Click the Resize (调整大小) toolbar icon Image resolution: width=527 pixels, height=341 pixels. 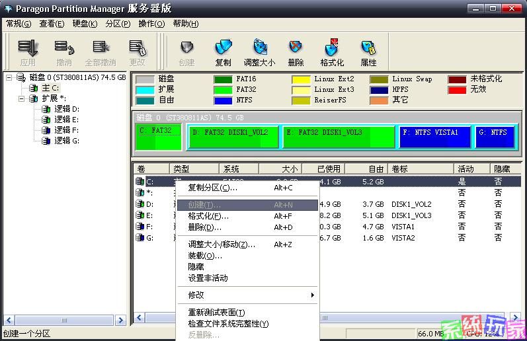(260, 47)
